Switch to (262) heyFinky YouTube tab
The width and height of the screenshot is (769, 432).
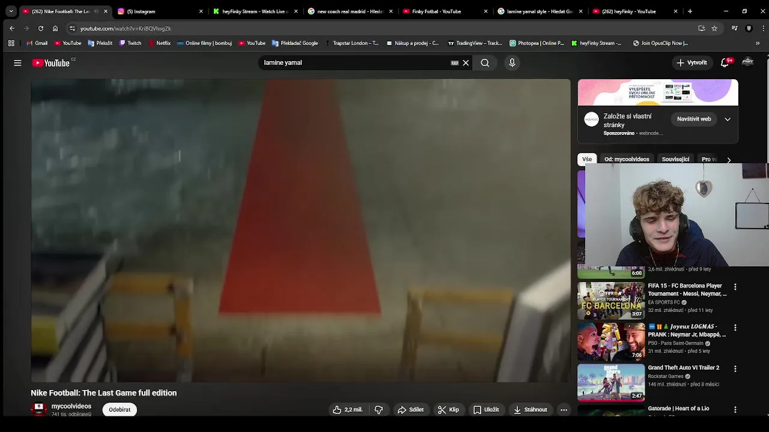635,11
